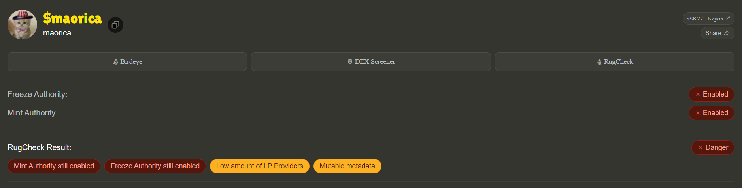Click the yellow $maorica ticker title
Viewport: 742px width, 188px height.
pyautogui.click(x=72, y=18)
